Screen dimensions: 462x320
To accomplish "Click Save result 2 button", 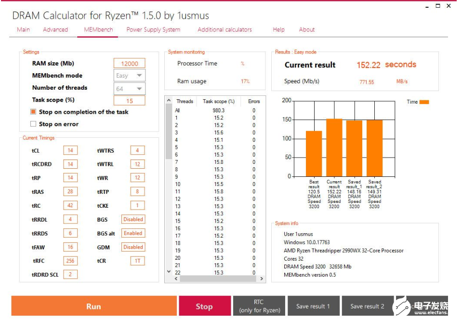I will point(368,306).
